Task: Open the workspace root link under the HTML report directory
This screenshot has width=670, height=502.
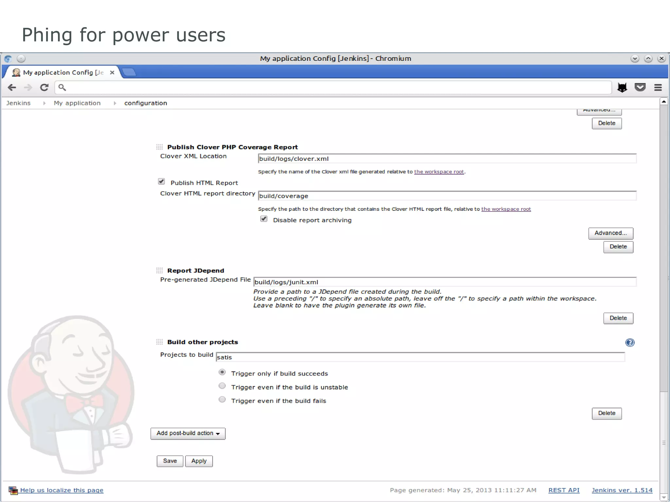Action: click(x=506, y=209)
